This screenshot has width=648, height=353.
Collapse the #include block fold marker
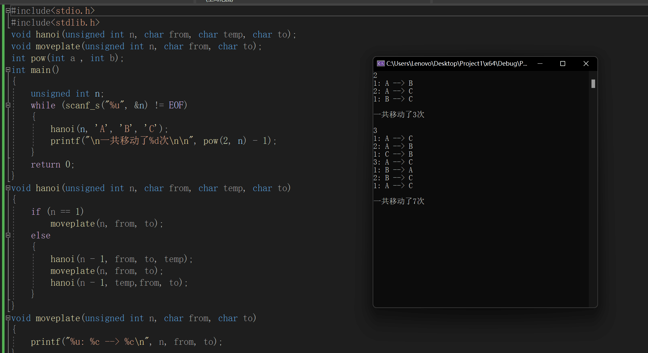tap(8, 11)
